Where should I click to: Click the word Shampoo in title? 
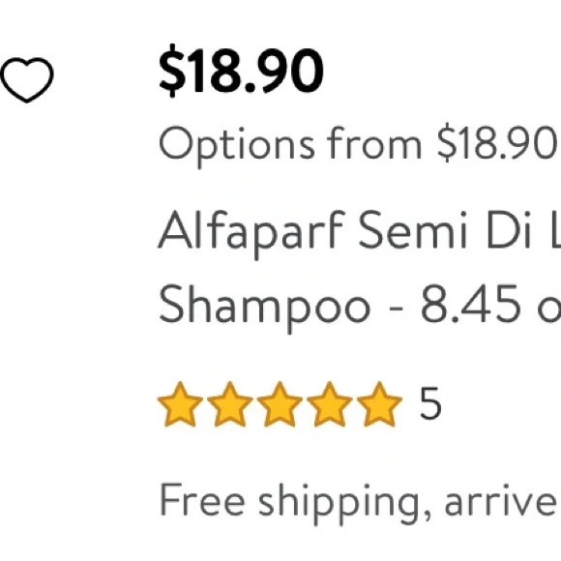[x=265, y=306]
